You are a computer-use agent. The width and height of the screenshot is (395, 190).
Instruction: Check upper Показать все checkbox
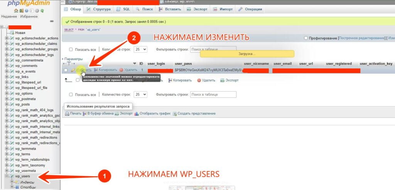[x=71, y=50]
